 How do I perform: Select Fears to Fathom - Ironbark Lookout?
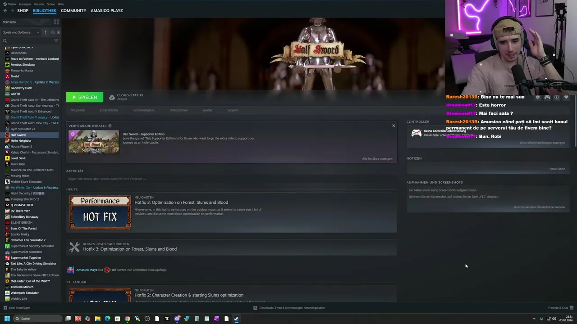pyautogui.click(x=31, y=59)
